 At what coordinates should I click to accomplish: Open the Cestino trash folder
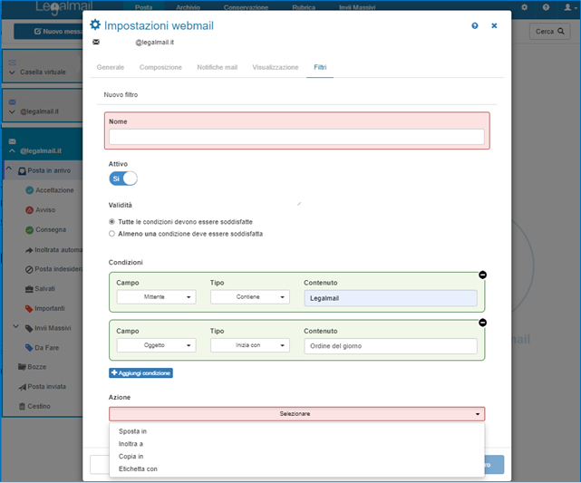[38, 406]
